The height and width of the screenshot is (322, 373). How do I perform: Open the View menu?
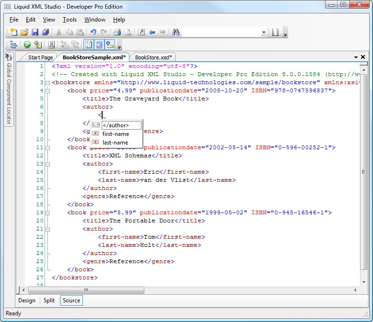click(x=49, y=20)
